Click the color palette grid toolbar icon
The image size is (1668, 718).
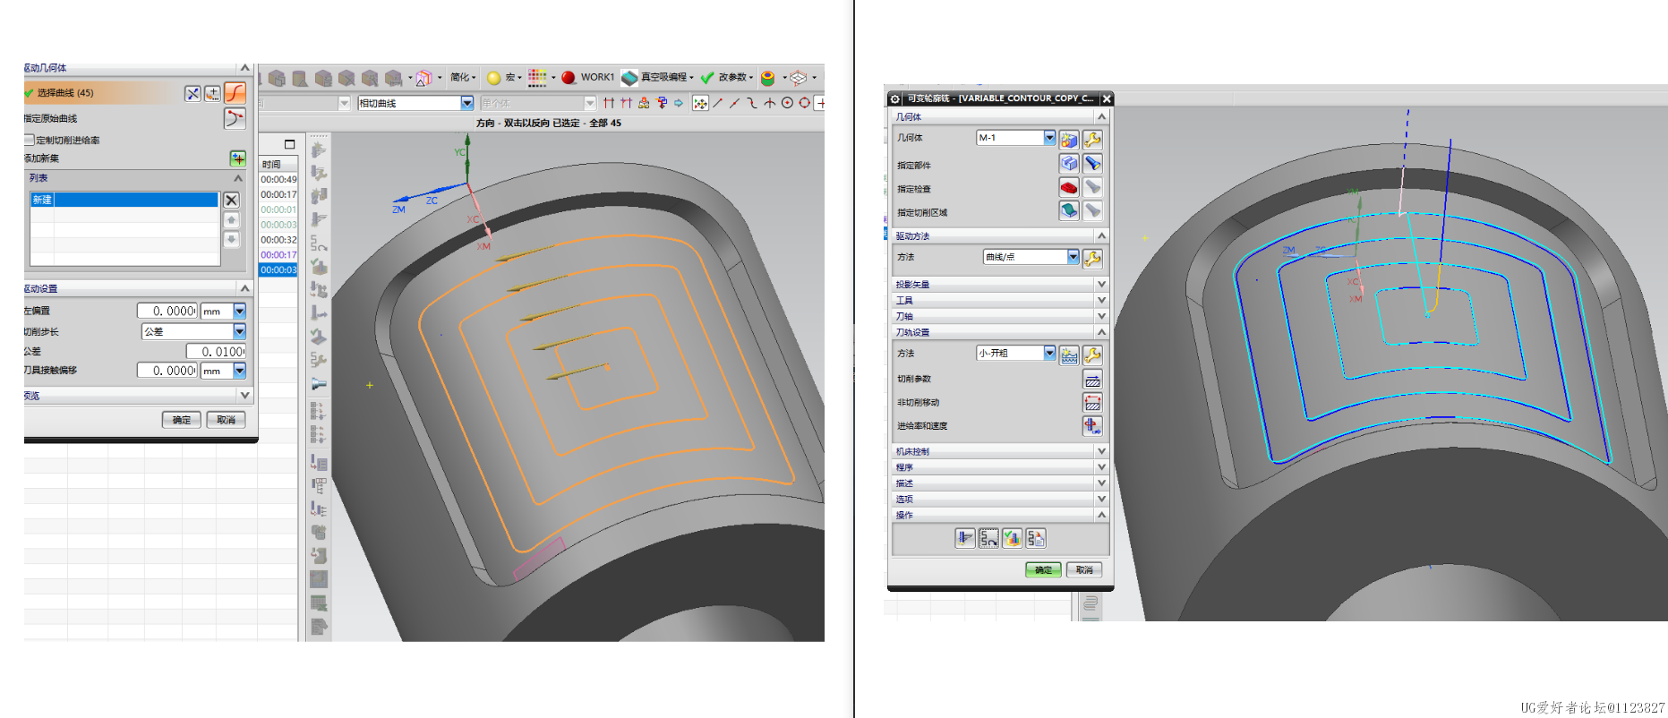point(537,78)
